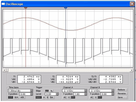The width and height of the screenshot is (136, 102).
Task: Select trigger source Ext
Action: (52, 97)
